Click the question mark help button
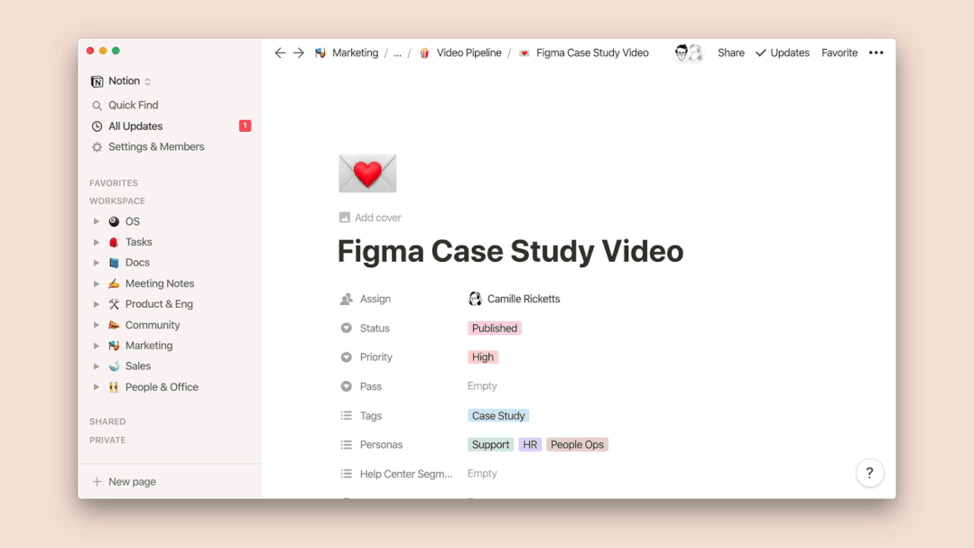The width and height of the screenshot is (974, 548). pyautogui.click(x=869, y=473)
